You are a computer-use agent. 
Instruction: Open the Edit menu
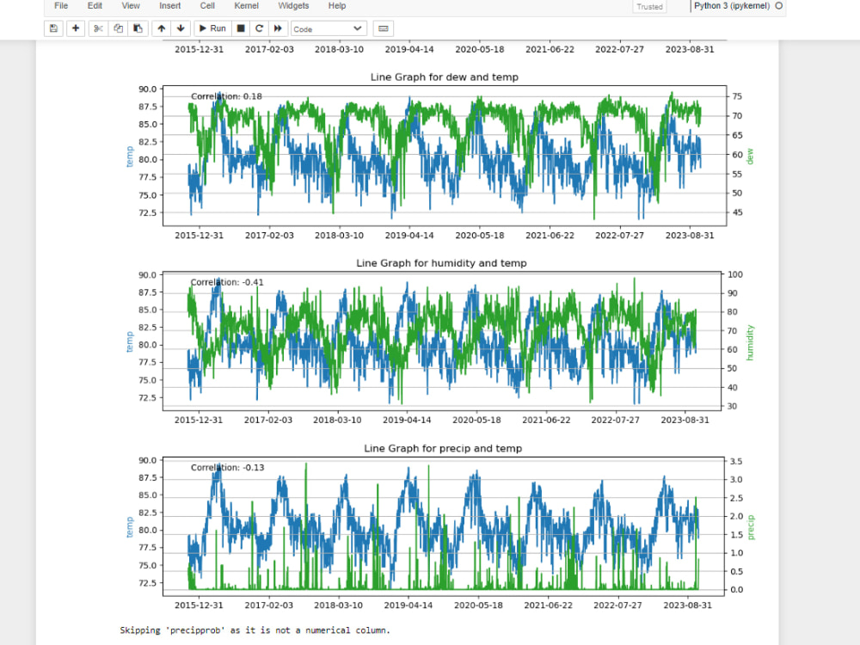(95, 6)
